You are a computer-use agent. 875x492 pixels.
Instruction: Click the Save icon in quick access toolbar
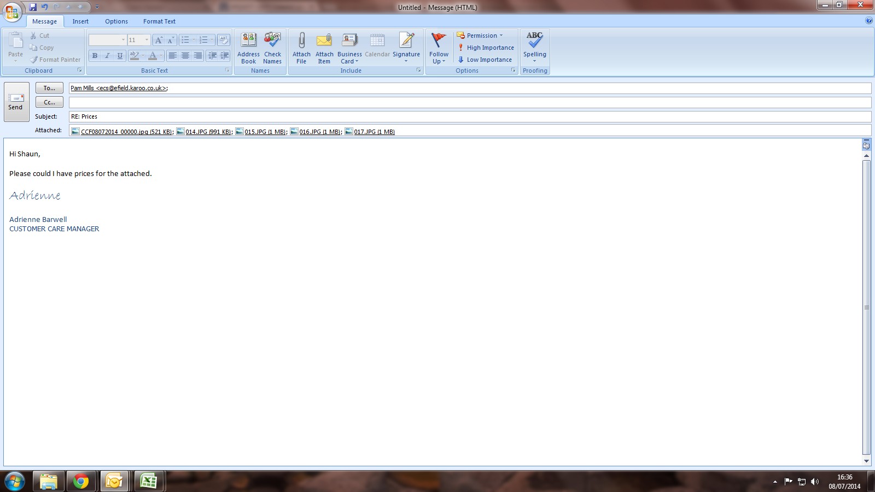pos(33,7)
